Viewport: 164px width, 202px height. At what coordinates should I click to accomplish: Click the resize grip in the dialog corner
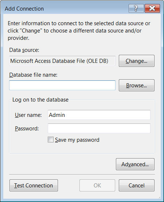coord(159,197)
